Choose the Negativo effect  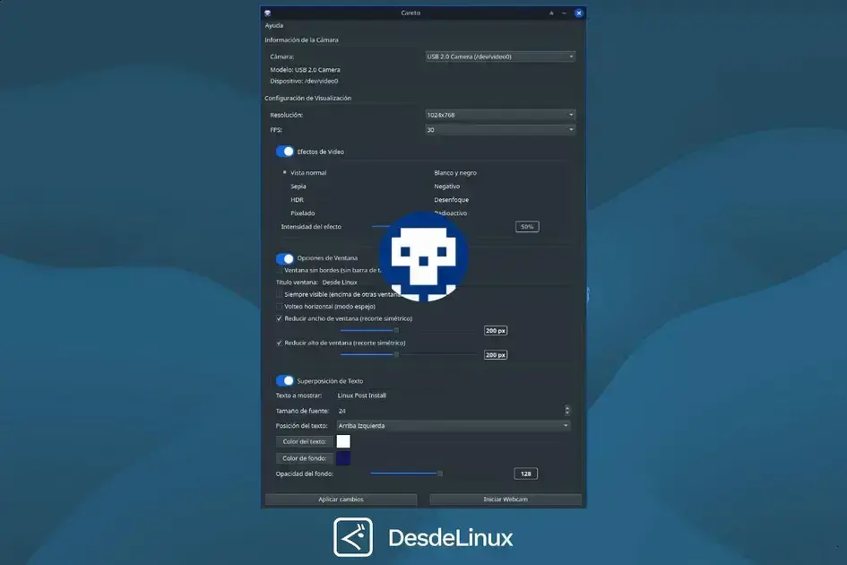(446, 187)
